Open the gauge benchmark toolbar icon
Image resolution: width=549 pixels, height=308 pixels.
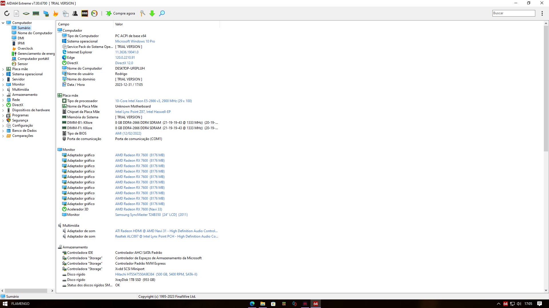pos(94,13)
